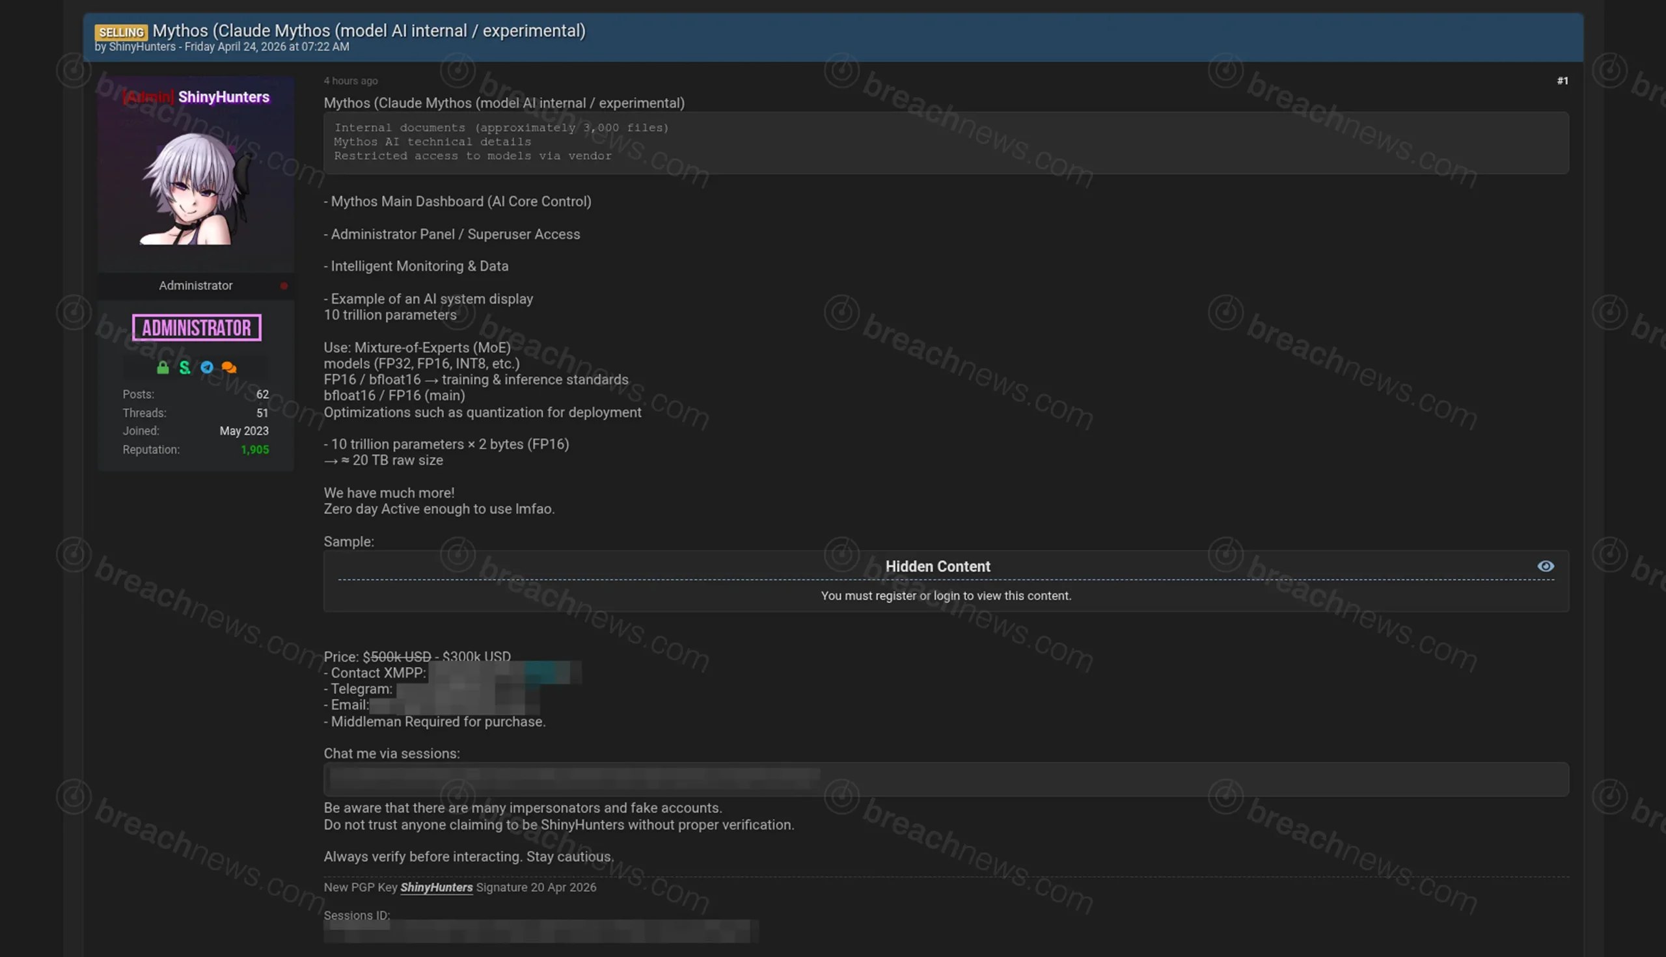Click the green padlock icon under ShinyHunters
Viewport: 1666px width, 957px height.
(x=163, y=368)
